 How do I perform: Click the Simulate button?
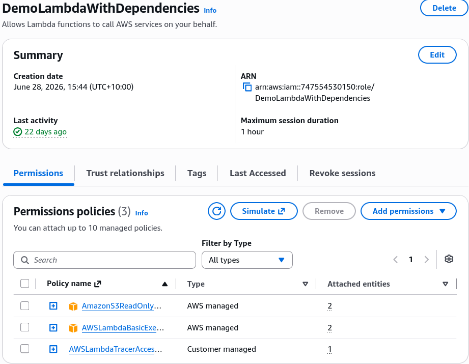click(x=264, y=211)
